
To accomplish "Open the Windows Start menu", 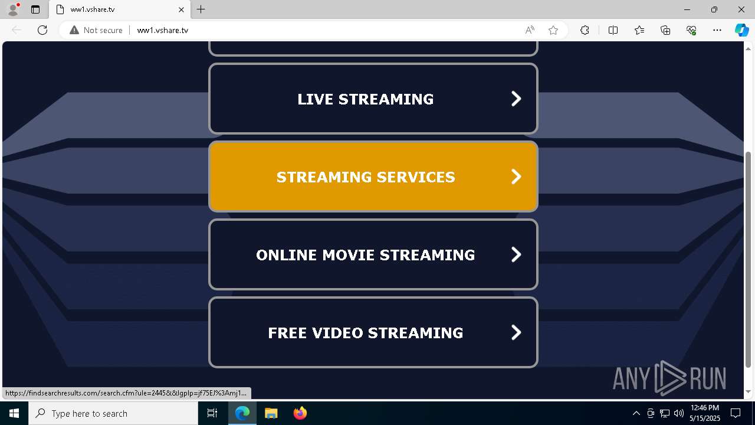I will (x=14, y=413).
